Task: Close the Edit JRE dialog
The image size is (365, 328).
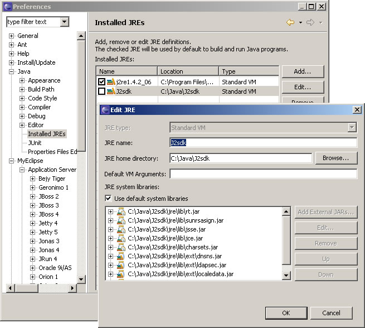Action: pyautogui.click(x=357, y=110)
